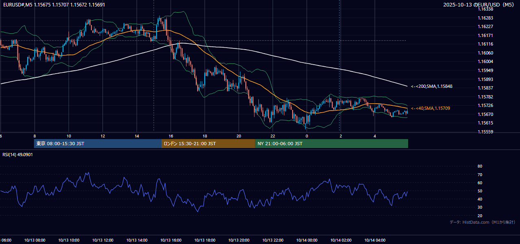Viewport: 520px width, 244px height.
Task: Click the 10/14 02:00 time label
Action: (x=341, y=240)
